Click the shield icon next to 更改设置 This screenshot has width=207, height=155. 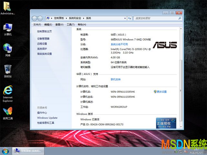[155, 92]
